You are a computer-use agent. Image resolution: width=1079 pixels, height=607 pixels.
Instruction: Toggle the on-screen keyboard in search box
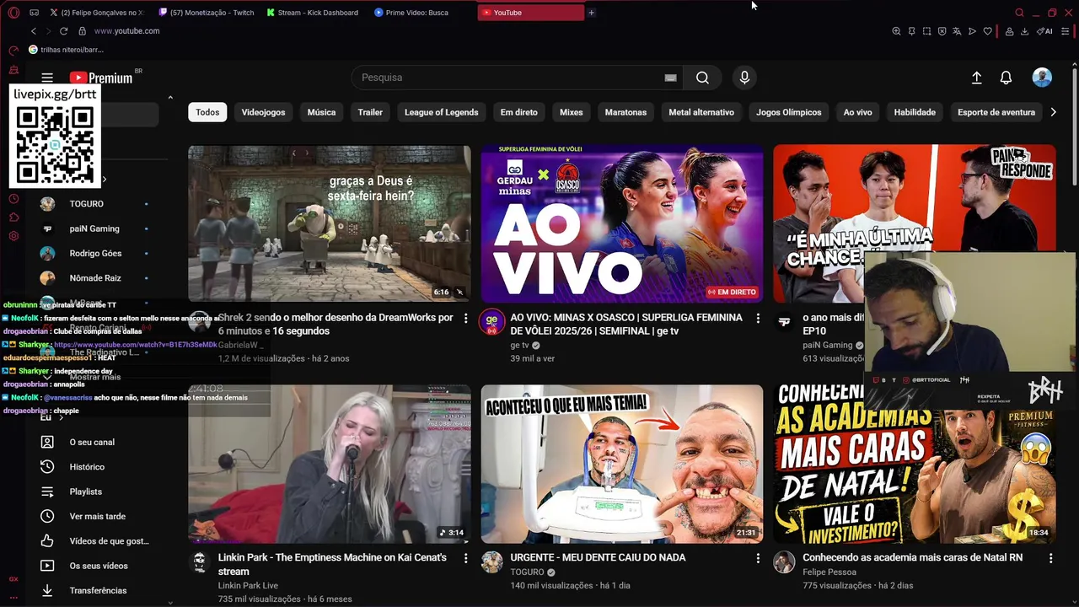(x=670, y=78)
